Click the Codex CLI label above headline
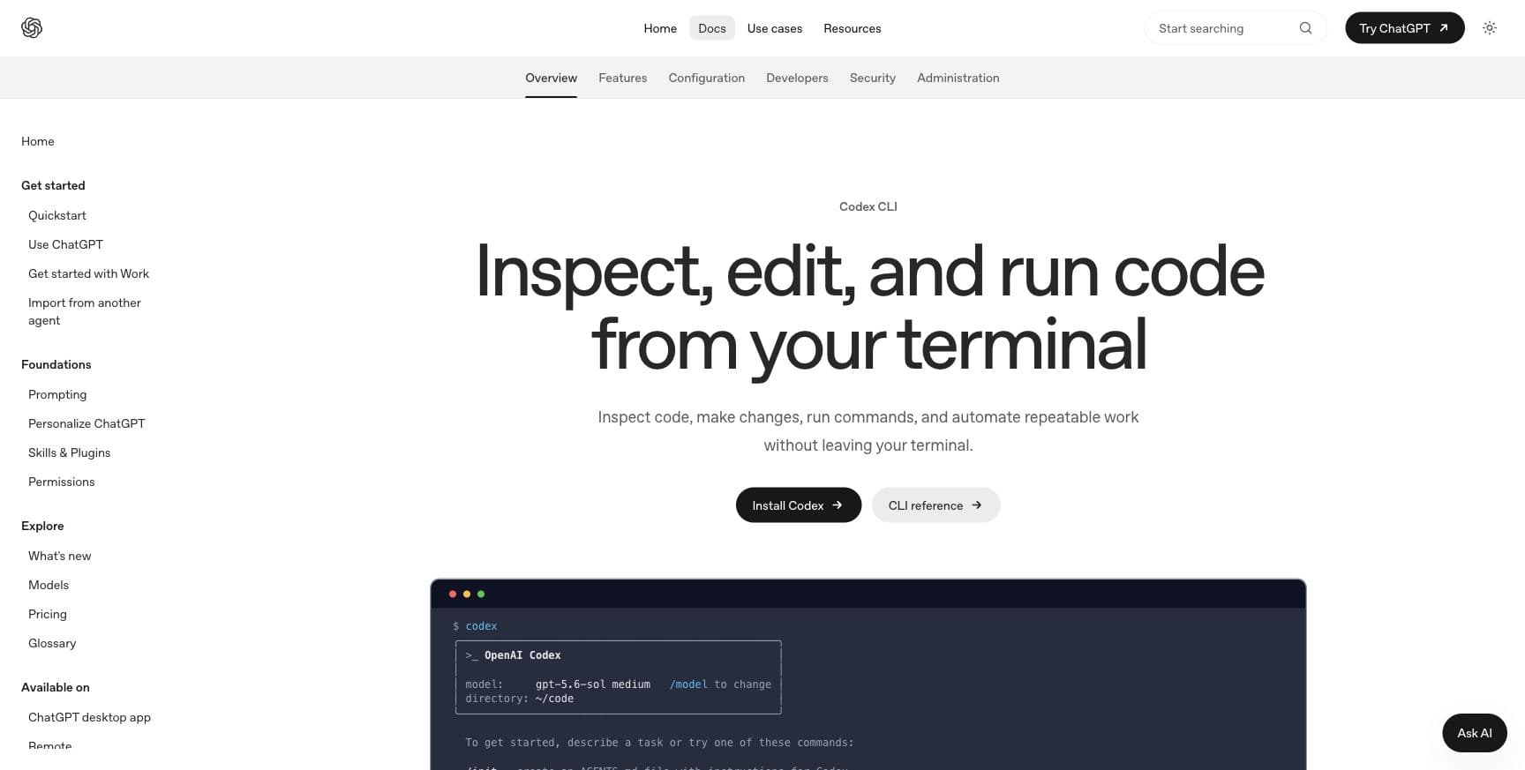Image resolution: width=1525 pixels, height=770 pixels. 868,206
